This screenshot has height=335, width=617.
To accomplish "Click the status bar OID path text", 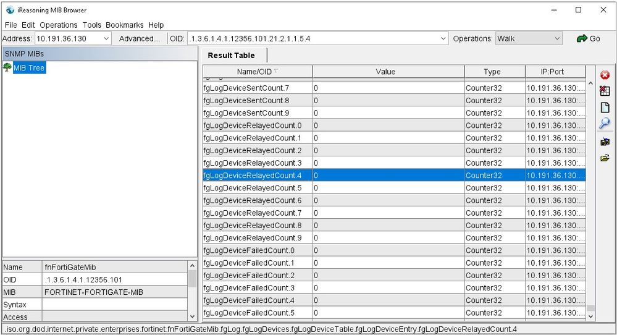I will pyautogui.click(x=261, y=329).
